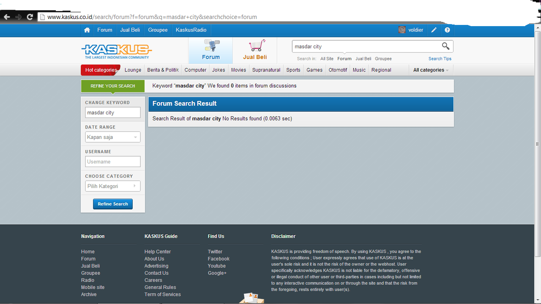Click Forum in top navigation bar

[x=105, y=30]
